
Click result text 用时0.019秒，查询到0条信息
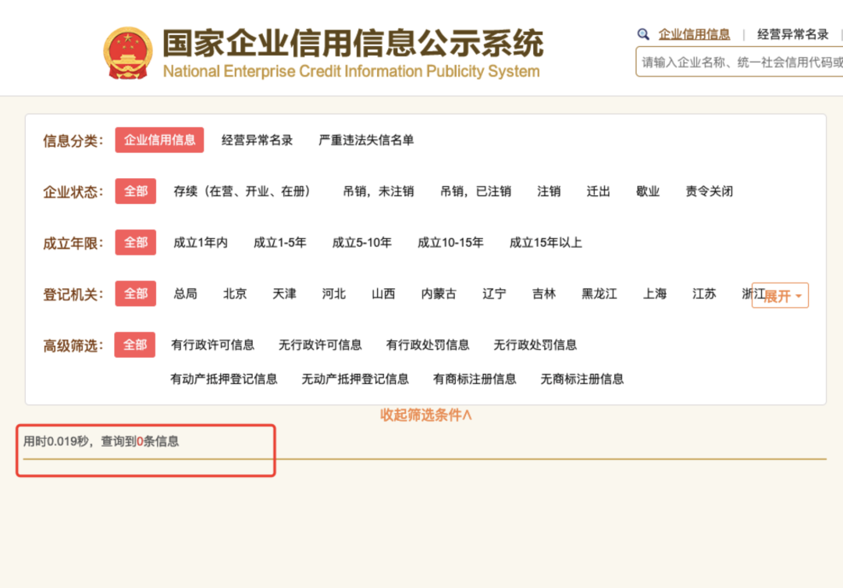pos(101,442)
